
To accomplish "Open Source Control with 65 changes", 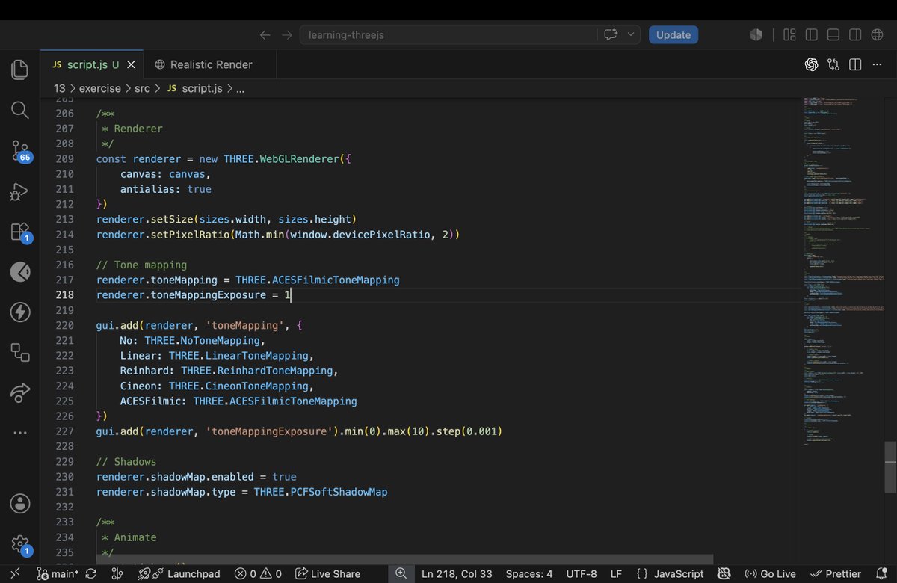I will pyautogui.click(x=20, y=151).
